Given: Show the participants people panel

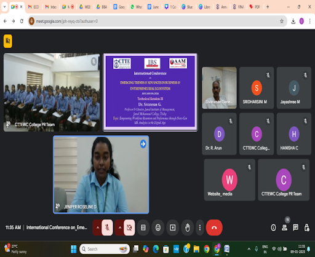Looking at the screenshot, I should (284, 227).
